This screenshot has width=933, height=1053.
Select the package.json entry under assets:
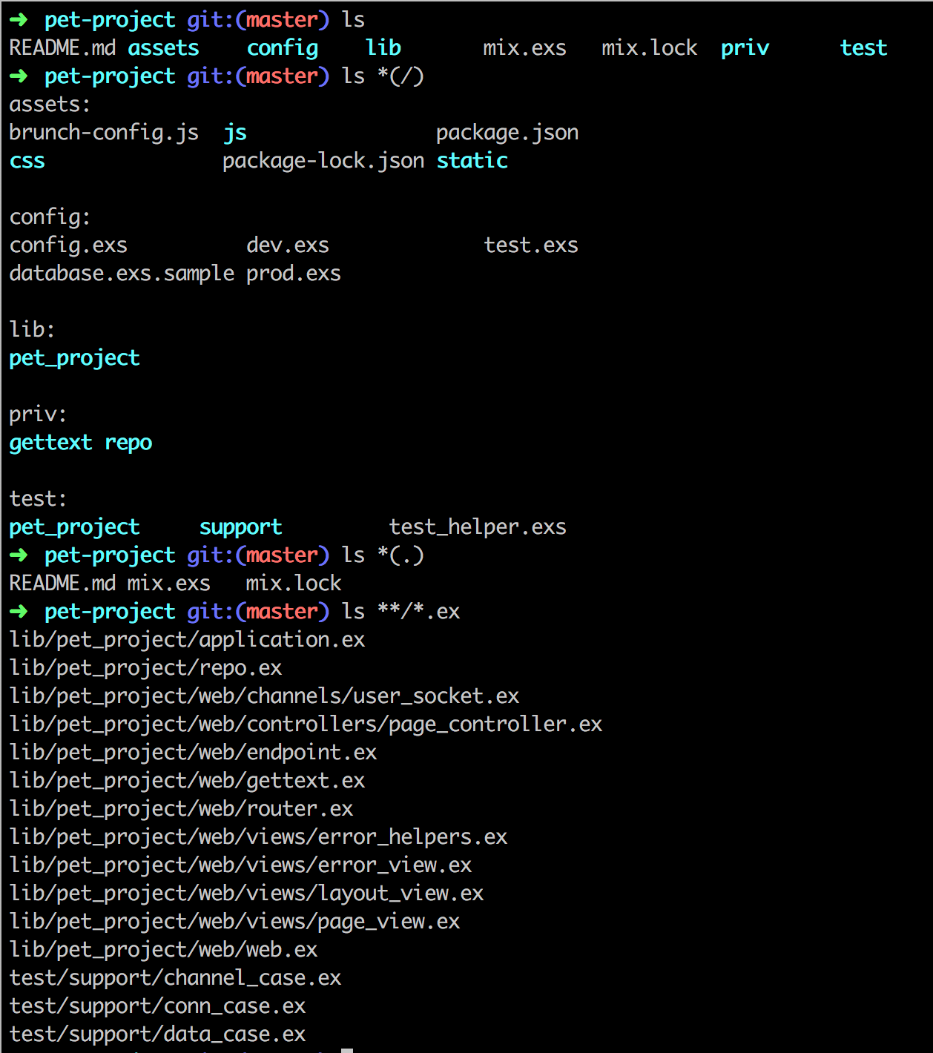point(508,132)
